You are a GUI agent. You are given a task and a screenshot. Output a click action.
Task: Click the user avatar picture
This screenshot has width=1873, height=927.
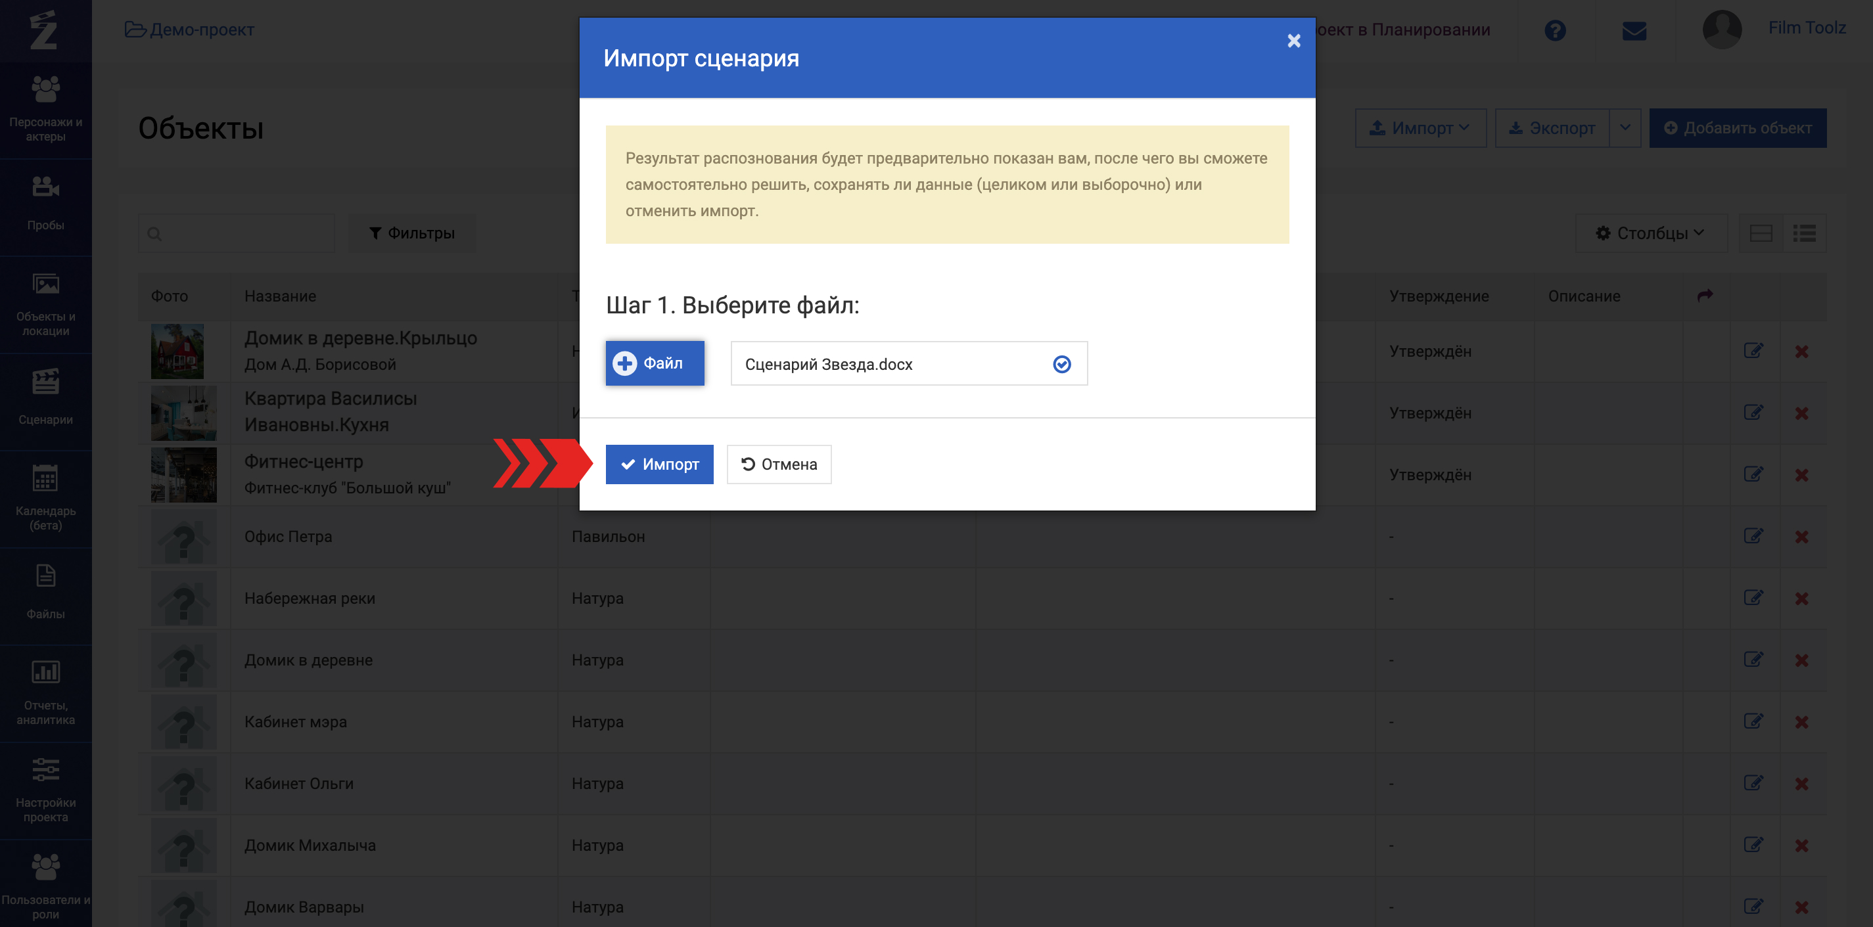pyautogui.click(x=1722, y=29)
